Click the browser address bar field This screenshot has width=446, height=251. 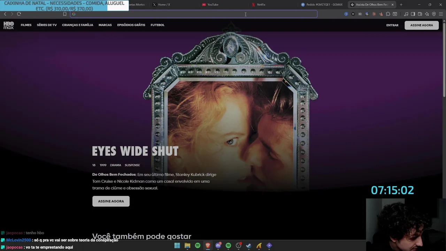tap(194, 14)
